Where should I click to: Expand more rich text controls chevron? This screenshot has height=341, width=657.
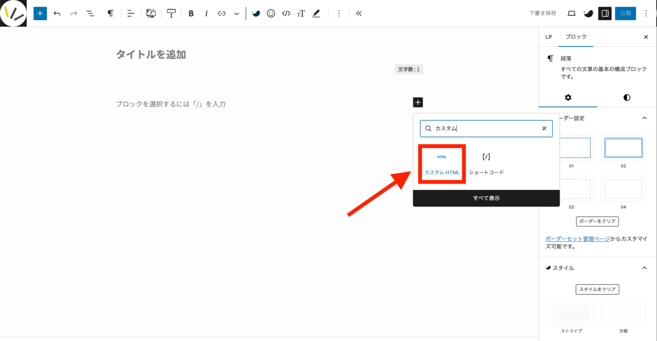[x=237, y=13]
